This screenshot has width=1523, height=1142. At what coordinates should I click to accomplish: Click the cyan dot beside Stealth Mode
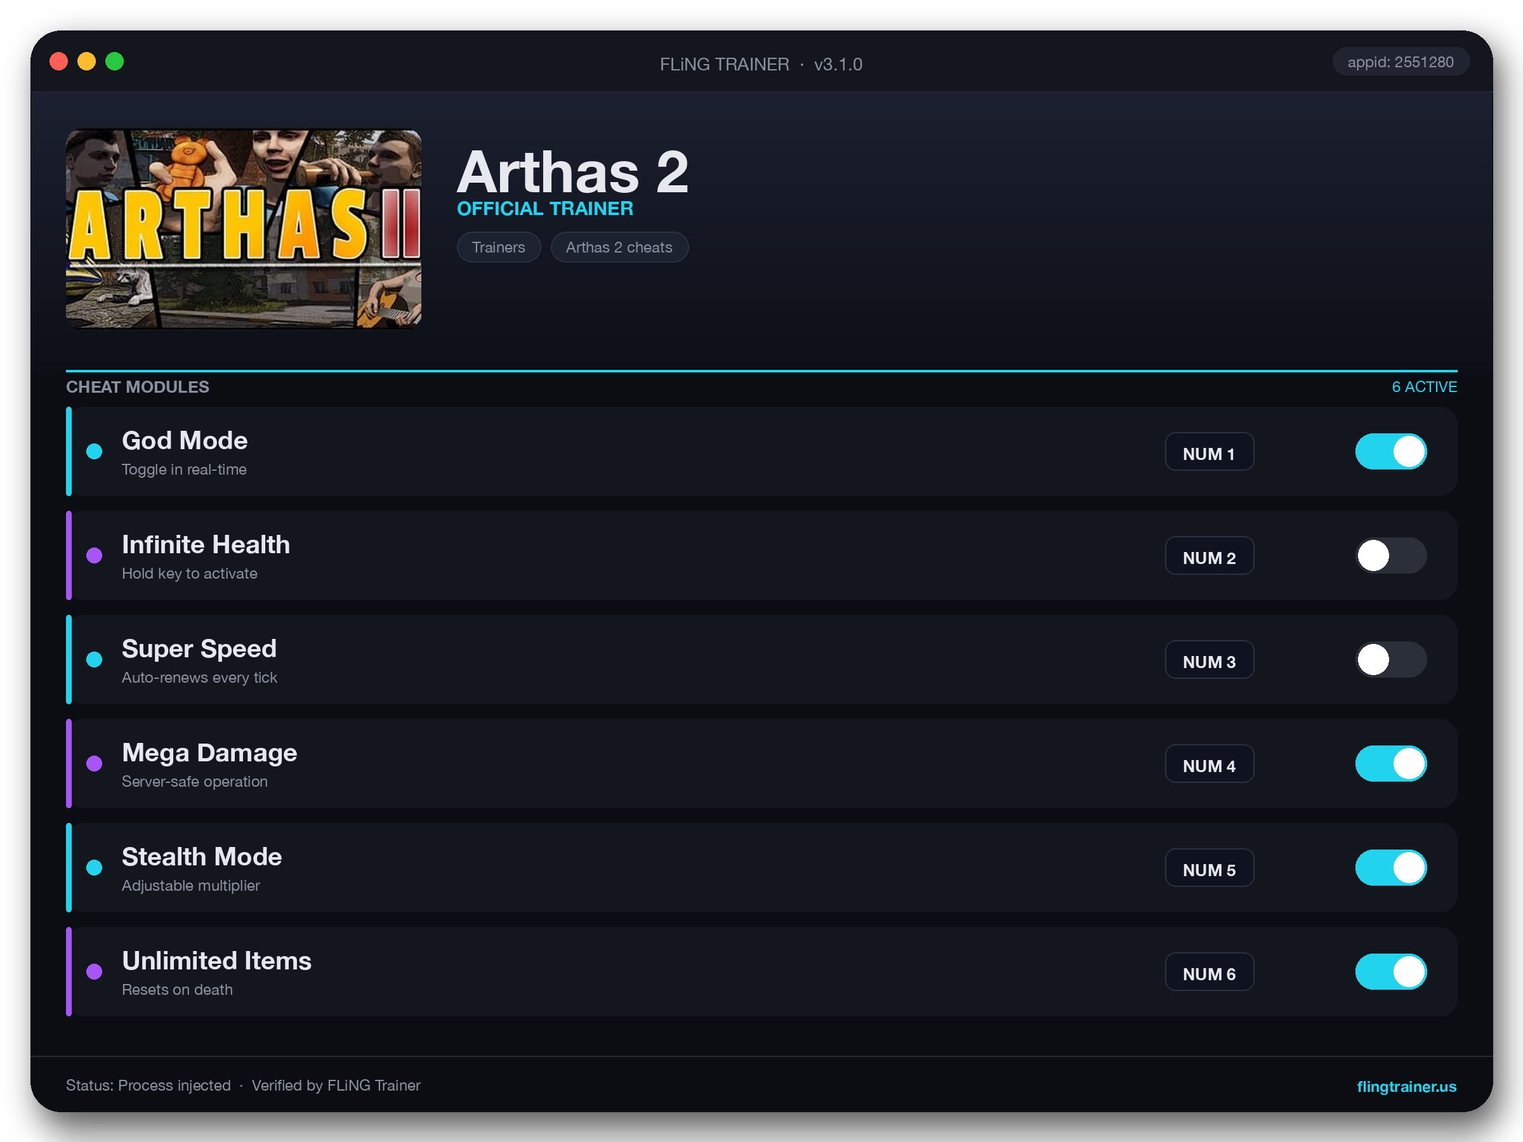click(95, 867)
